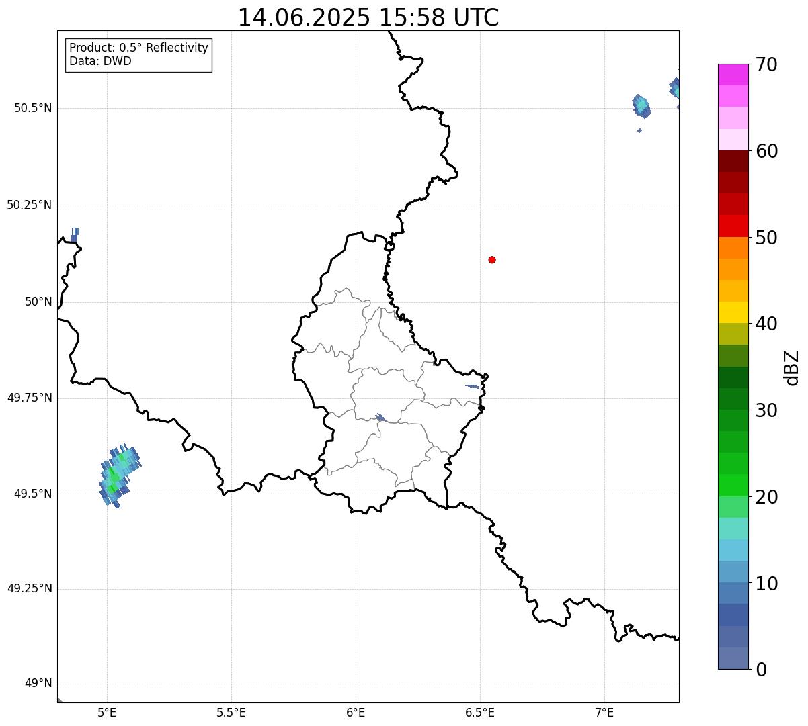
Task: Pick the yellow swatch just above 40 dBZ
Action: coord(733,313)
